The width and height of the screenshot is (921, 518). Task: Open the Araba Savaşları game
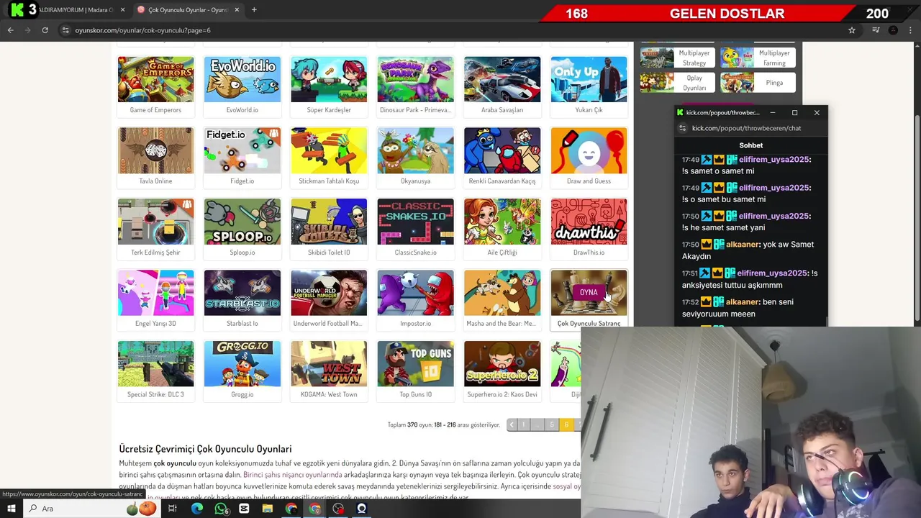tap(502, 80)
